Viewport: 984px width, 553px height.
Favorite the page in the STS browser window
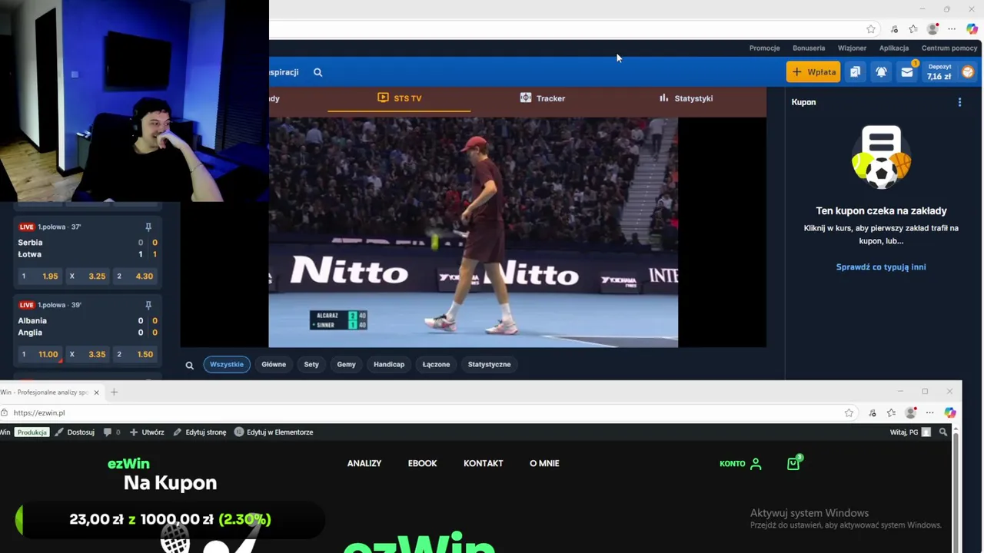pos(871,29)
